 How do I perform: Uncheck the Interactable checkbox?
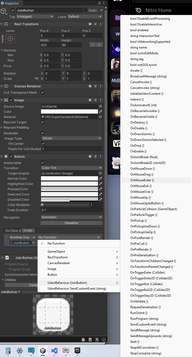pos(43,163)
